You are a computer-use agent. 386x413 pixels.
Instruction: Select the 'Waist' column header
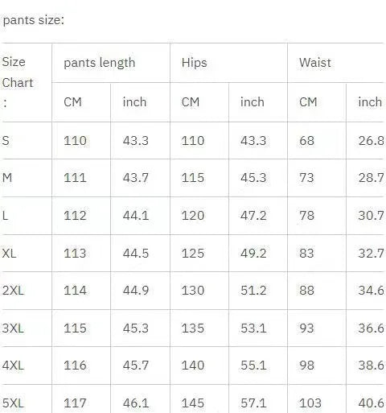click(x=315, y=63)
